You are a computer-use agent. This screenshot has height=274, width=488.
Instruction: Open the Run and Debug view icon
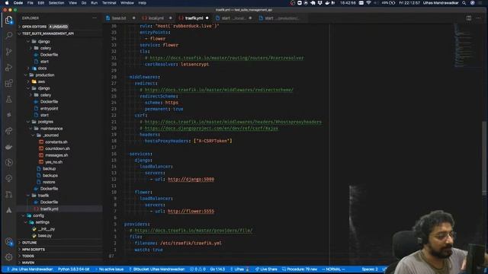[x=8, y=68]
